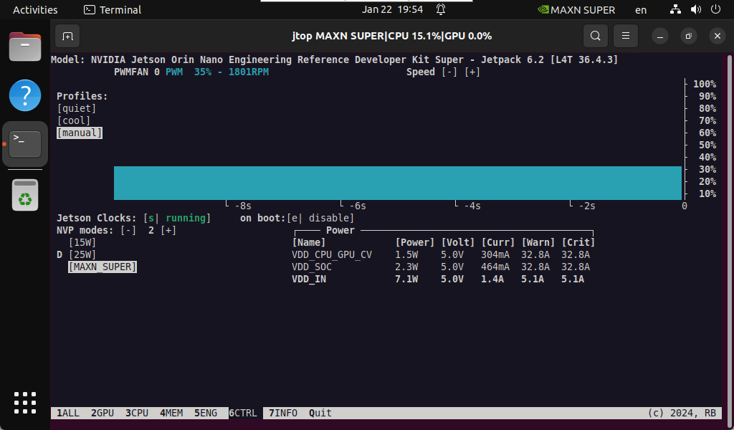
Task: Increase NVP mode with the [+] button
Action: point(168,230)
